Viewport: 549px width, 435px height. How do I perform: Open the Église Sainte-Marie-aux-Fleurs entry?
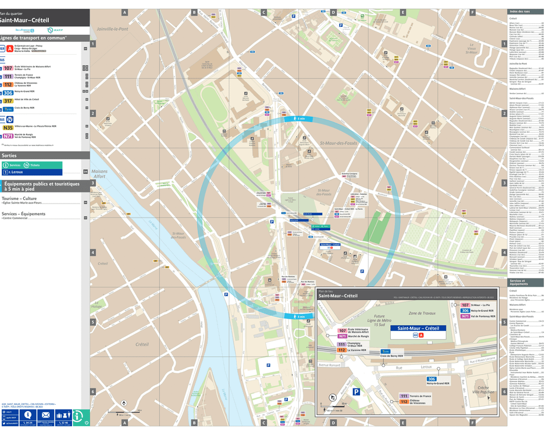(x=22, y=202)
